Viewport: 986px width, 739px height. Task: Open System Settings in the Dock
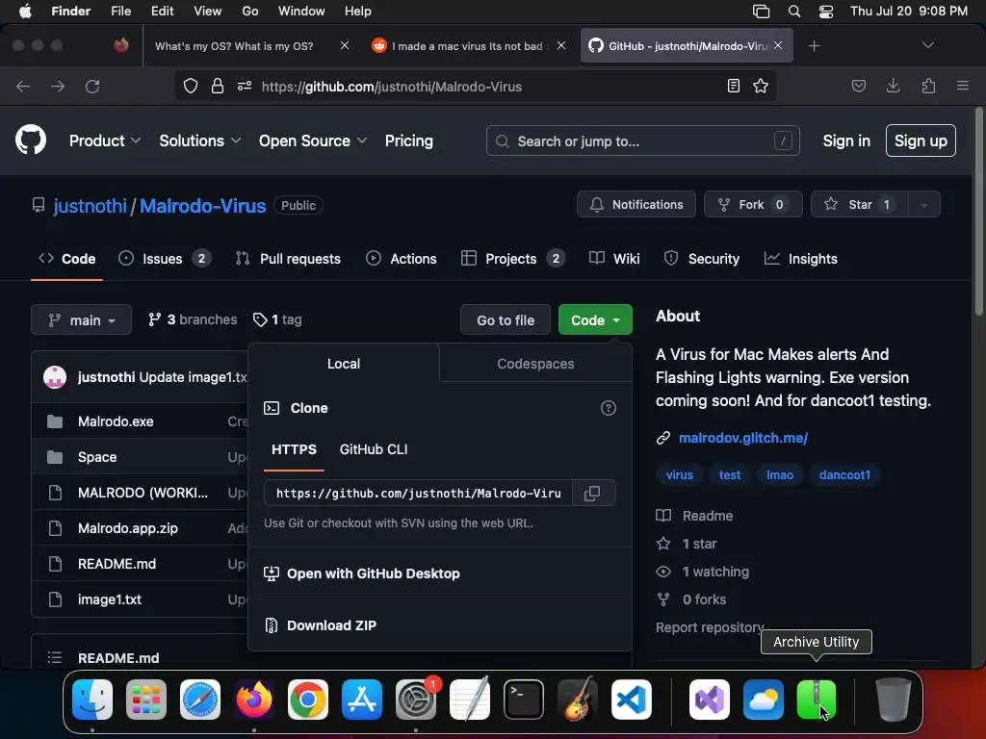(416, 700)
